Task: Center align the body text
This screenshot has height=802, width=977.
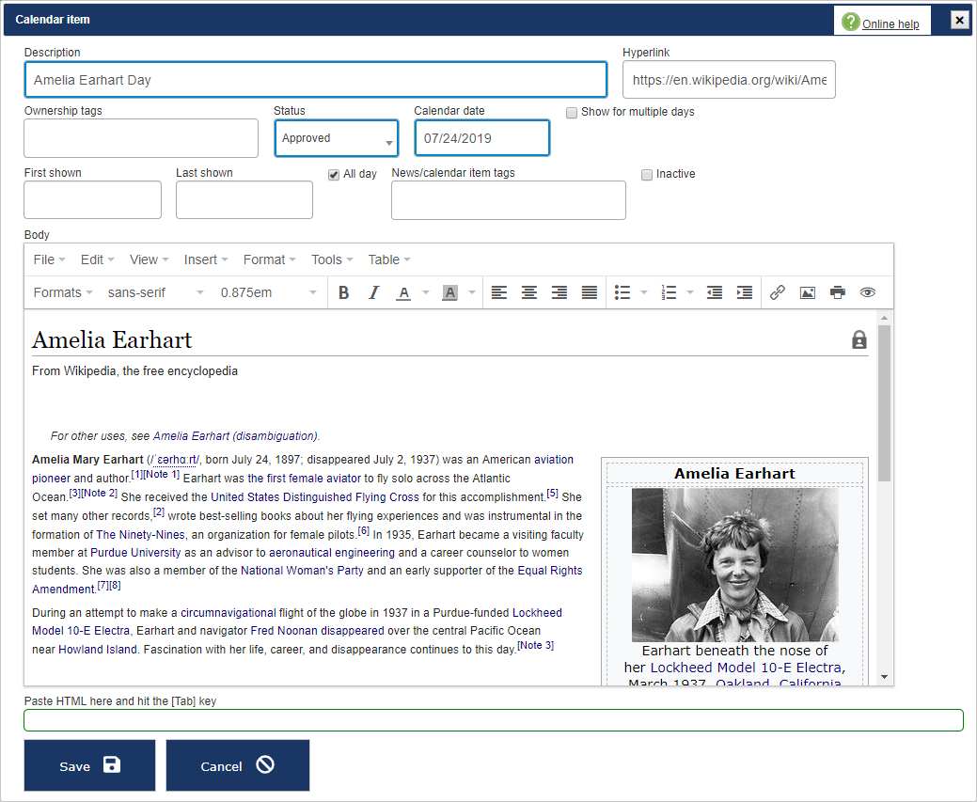Action: tap(529, 292)
